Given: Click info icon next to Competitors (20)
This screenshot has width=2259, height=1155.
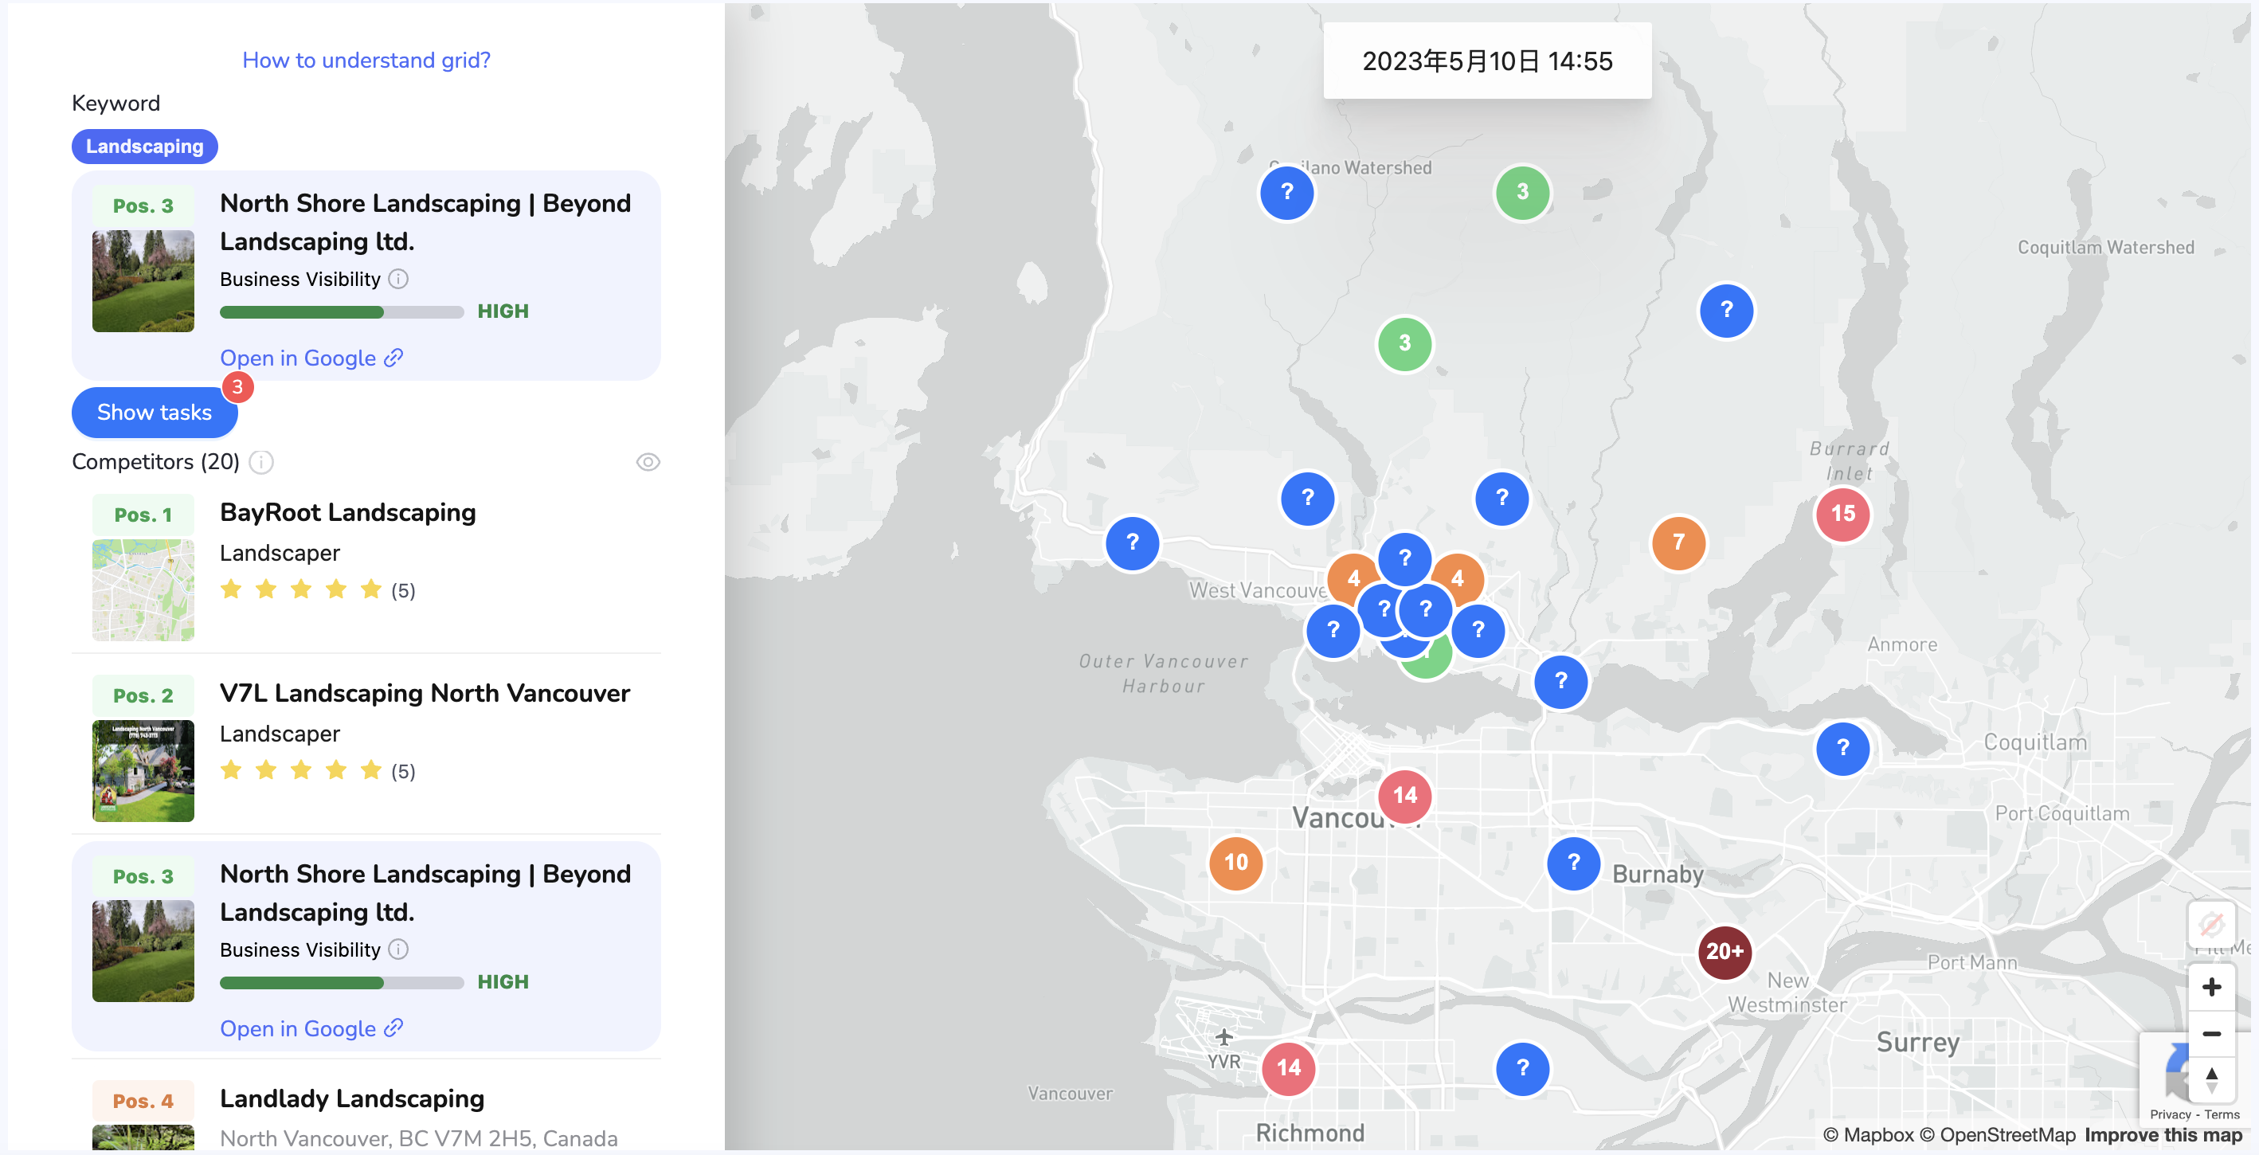Looking at the screenshot, I should 261,462.
